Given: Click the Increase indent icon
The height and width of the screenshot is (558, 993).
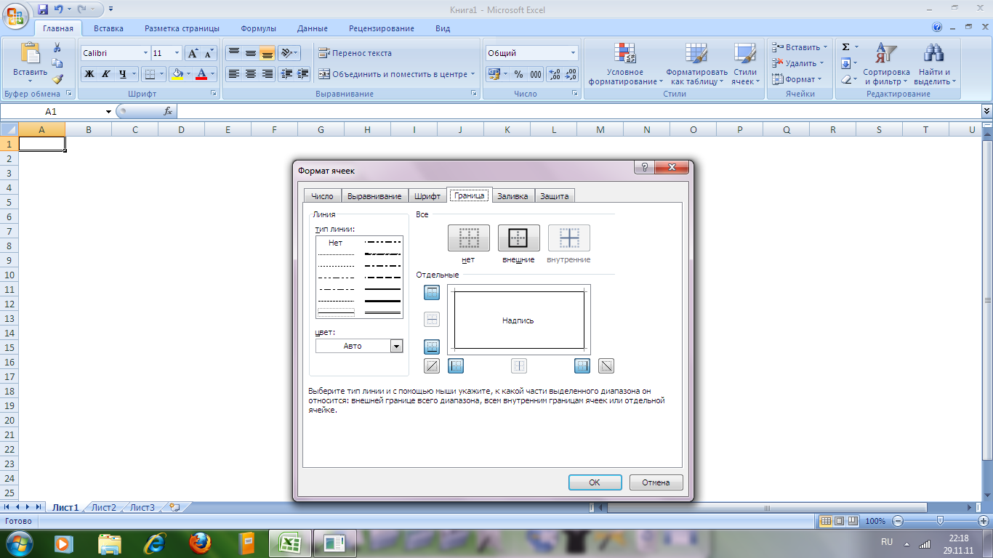Looking at the screenshot, I should (x=303, y=74).
